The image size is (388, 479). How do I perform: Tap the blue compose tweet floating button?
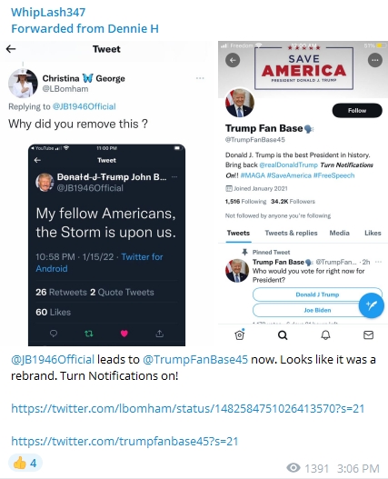tap(372, 305)
